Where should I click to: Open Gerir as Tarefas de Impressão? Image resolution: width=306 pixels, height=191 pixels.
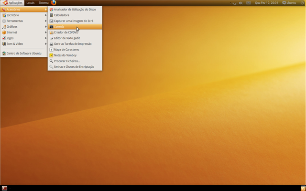pos(75,44)
